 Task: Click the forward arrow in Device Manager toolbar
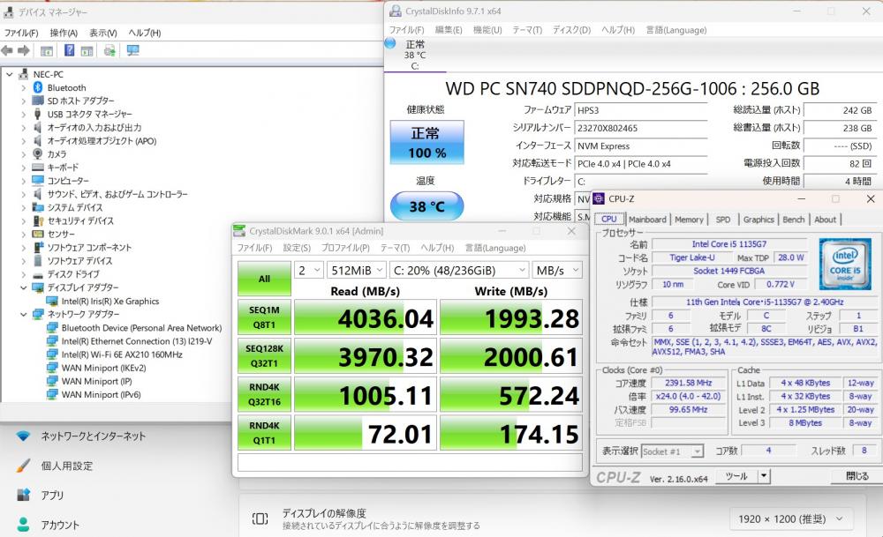(24, 50)
